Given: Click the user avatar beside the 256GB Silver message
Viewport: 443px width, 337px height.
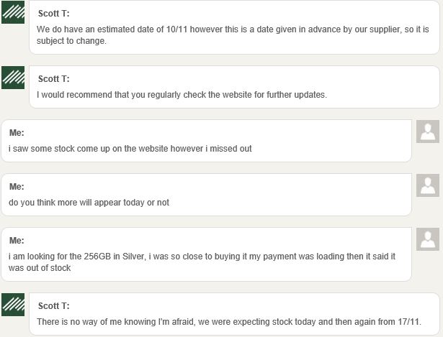Looking at the screenshot, I should tap(428, 239).
